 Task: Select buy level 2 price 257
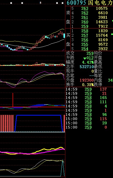(x=85, y=35)
